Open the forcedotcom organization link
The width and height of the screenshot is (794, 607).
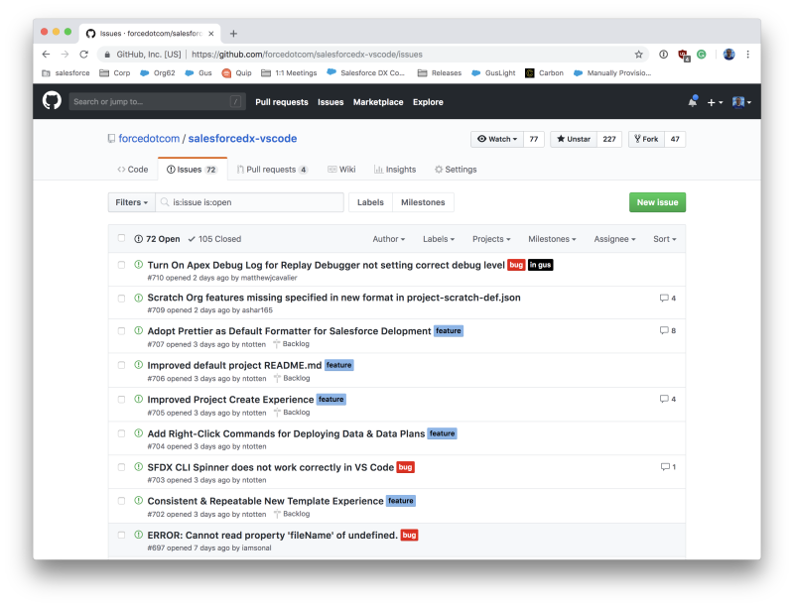pos(149,138)
